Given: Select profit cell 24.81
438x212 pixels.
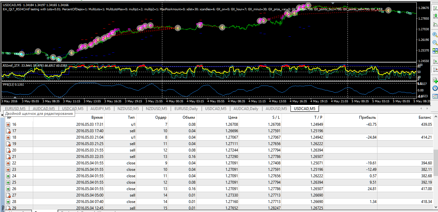Looking at the screenshot, I should (x=372, y=189).
